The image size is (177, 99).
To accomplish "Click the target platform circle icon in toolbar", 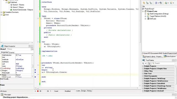I will (171, 3).
